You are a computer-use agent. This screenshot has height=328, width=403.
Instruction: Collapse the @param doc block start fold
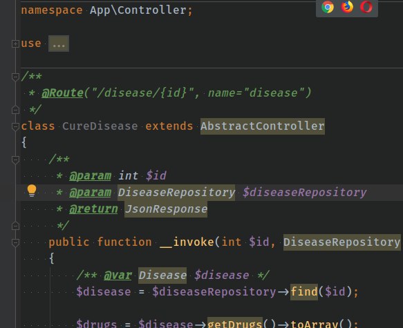coord(15,160)
